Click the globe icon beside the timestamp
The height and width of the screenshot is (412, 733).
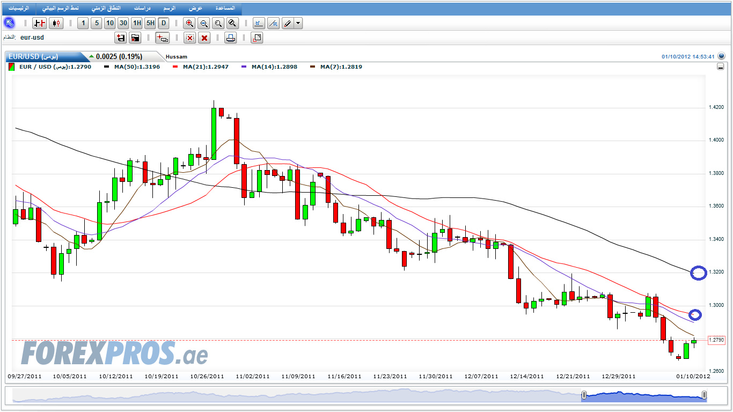click(721, 56)
